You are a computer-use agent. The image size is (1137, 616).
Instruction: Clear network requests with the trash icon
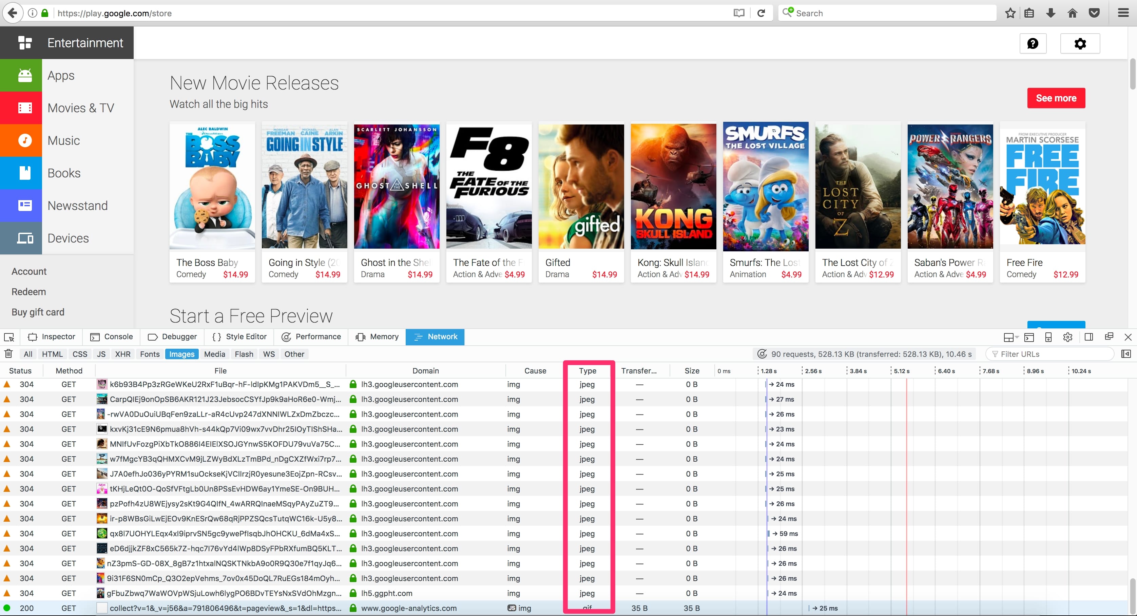8,354
